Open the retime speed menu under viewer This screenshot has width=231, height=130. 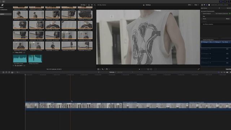108,69
